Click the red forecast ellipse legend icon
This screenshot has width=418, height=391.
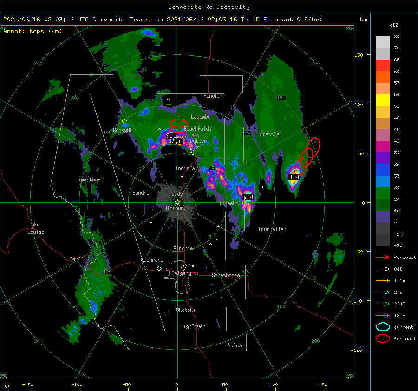pyautogui.click(x=383, y=338)
